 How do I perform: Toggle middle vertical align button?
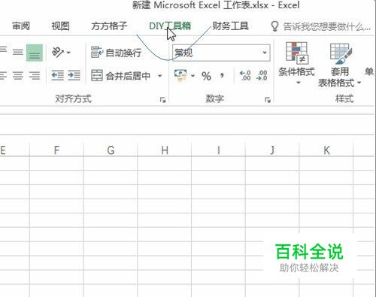[18, 53]
